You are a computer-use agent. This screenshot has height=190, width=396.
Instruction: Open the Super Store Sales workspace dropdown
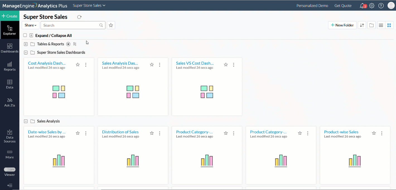pos(89,6)
